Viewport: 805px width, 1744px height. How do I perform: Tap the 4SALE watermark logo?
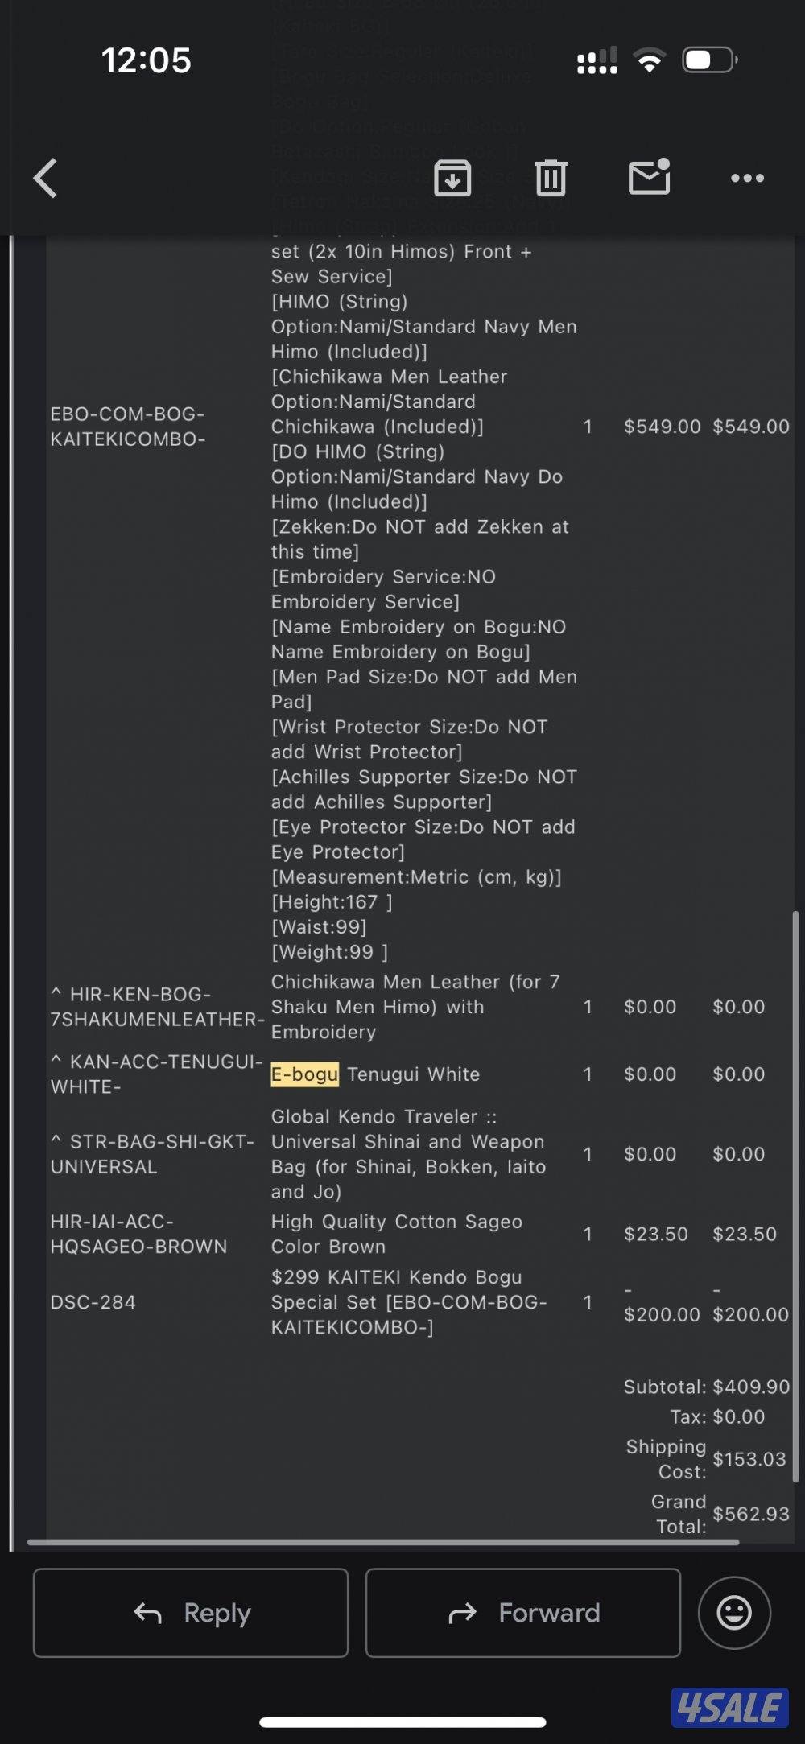[729, 1707]
